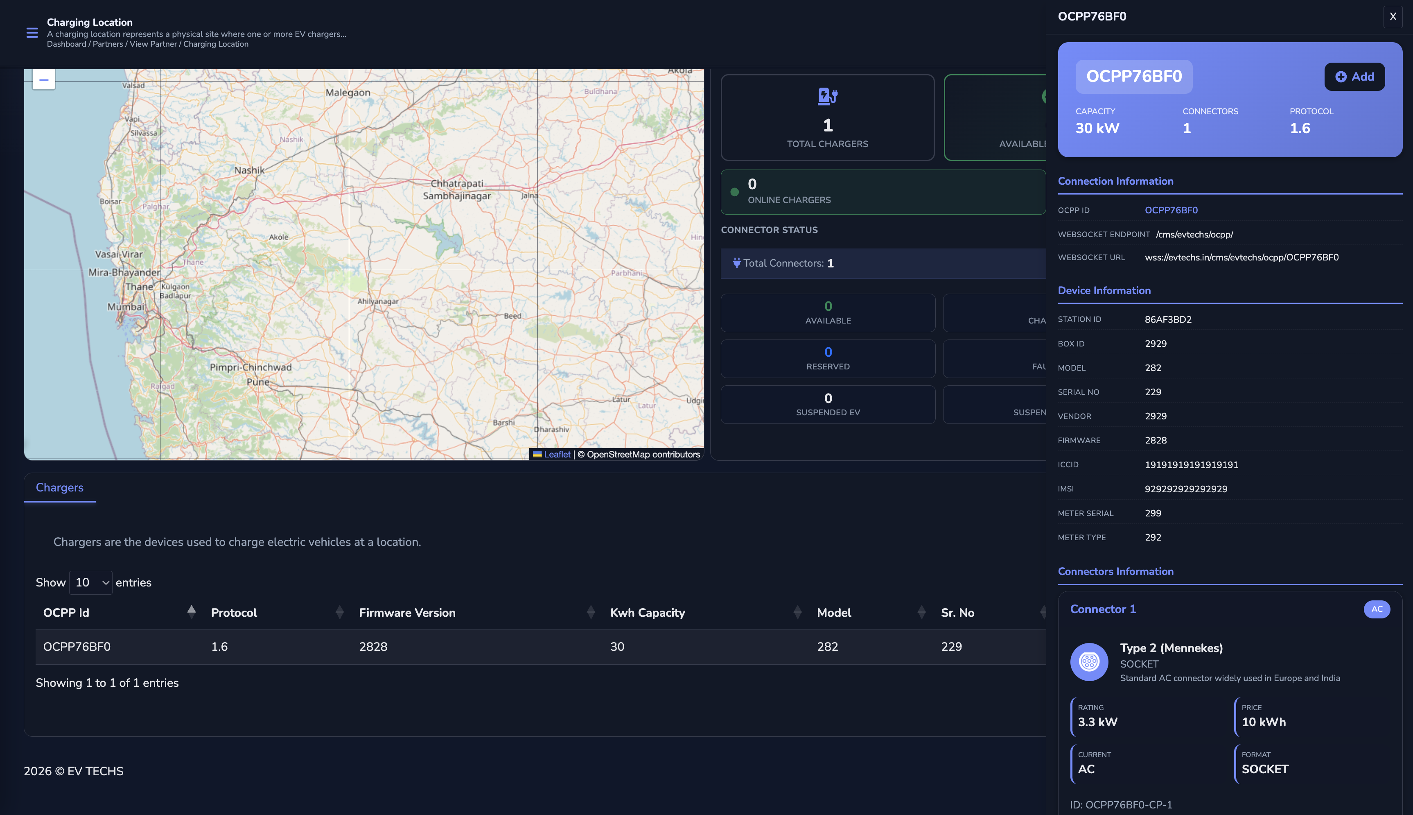Screen dimensions: 1413x815
Task: Go to Partners breadcrumb link
Action: click(107, 44)
